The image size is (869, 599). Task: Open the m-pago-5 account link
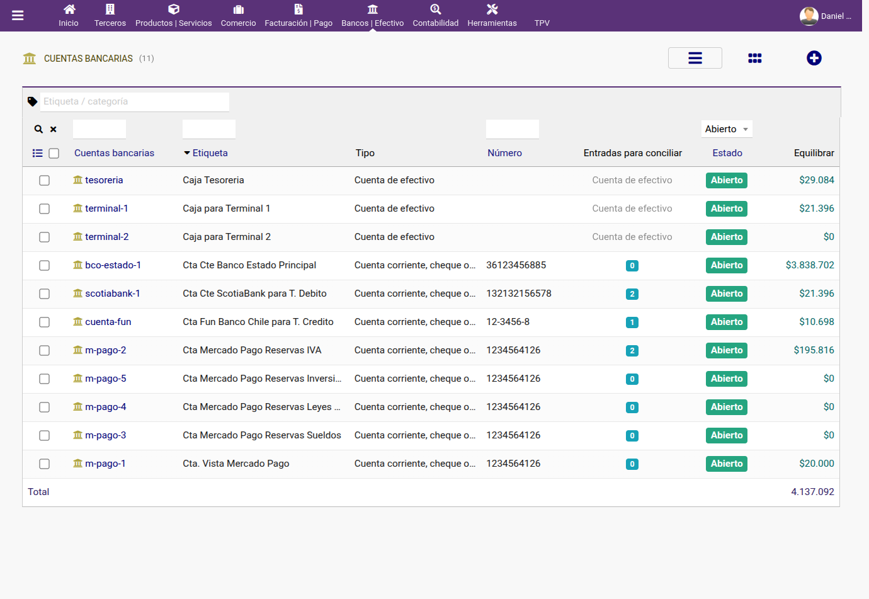pyautogui.click(x=106, y=379)
